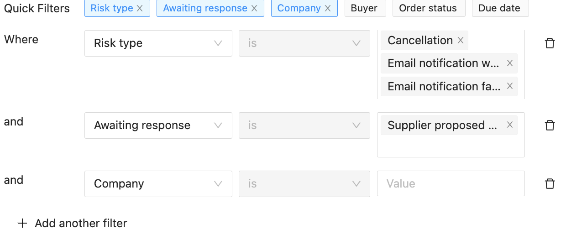Viewport: 566px width, 240px height.
Task: Delete the Company filter row
Action: (x=550, y=184)
